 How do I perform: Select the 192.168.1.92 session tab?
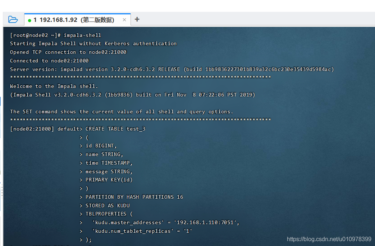click(x=77, y=20)
